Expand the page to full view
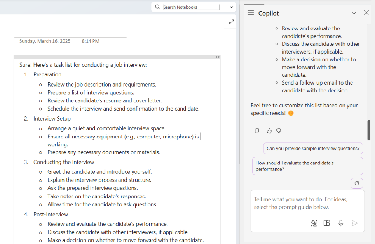This screenshot has width=375, height=244. [232, 22]
